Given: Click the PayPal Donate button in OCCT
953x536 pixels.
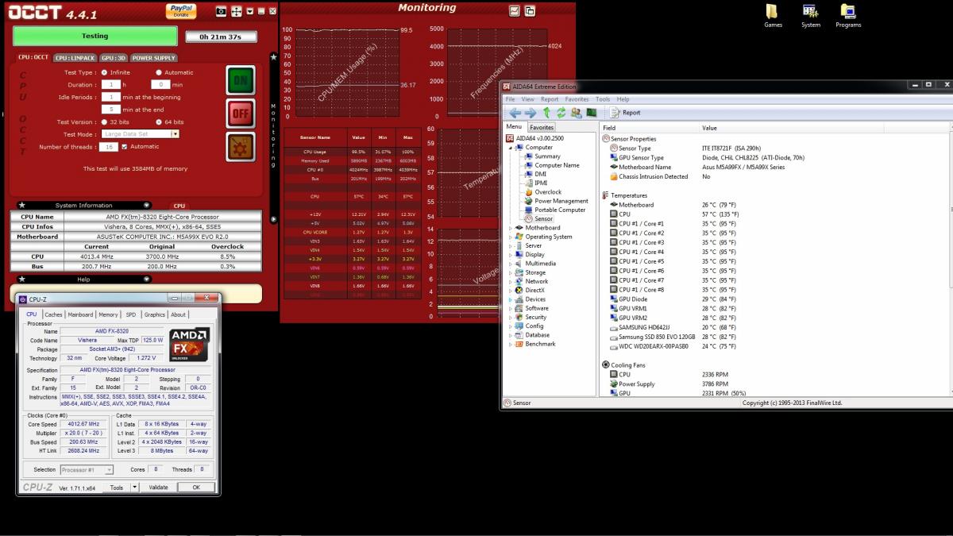Looking at the screenshot, I should tap(181, 10).
